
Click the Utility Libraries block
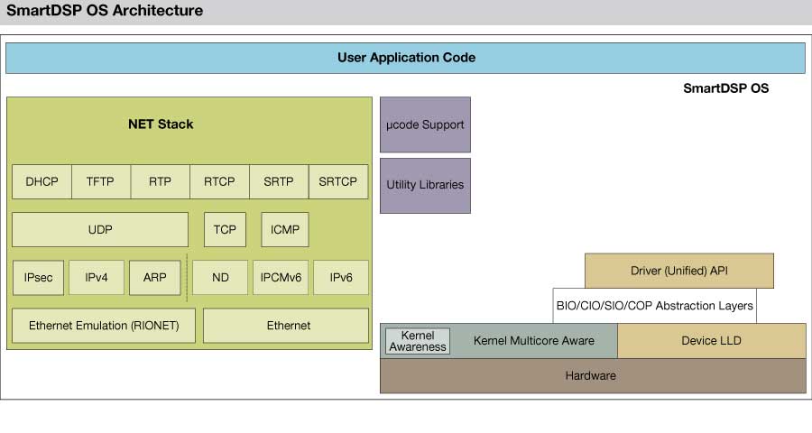(x=425, y=184)
